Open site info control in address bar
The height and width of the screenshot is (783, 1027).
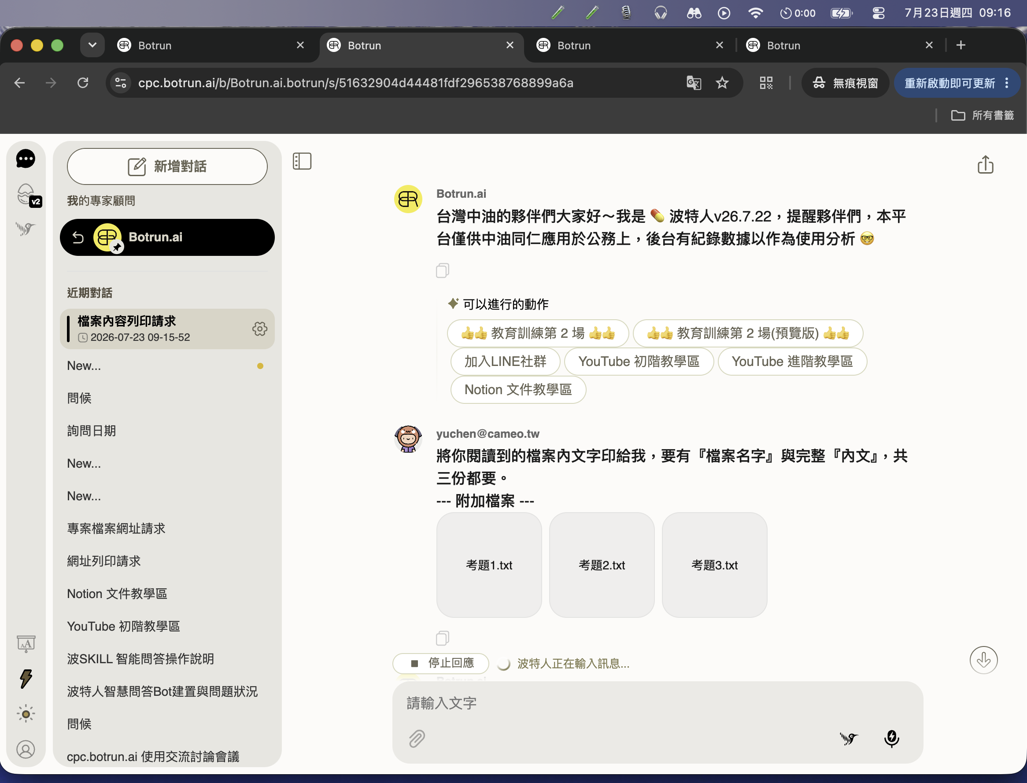(121, 83)
